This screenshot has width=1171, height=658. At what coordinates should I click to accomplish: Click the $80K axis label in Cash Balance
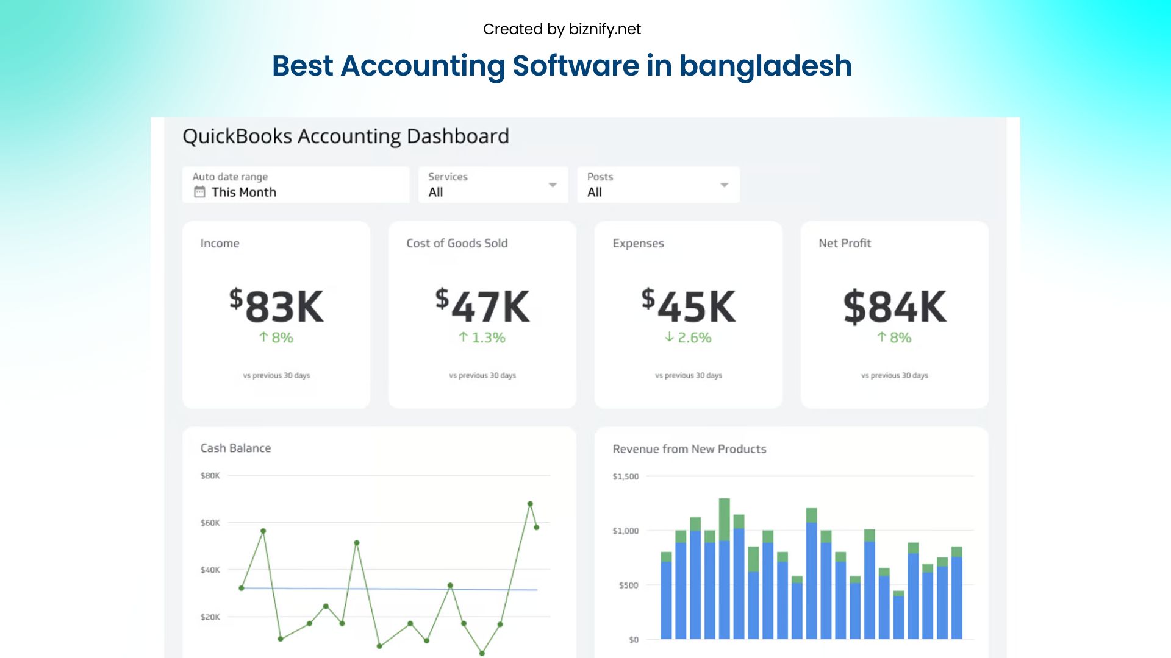coord(210,475)
